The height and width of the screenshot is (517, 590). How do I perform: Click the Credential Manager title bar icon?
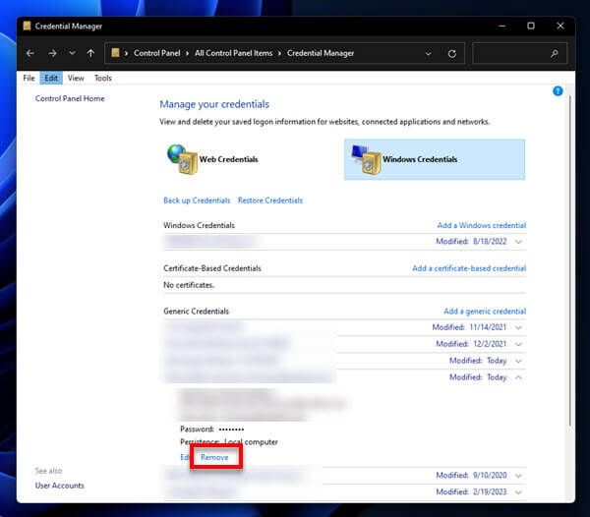27,26
